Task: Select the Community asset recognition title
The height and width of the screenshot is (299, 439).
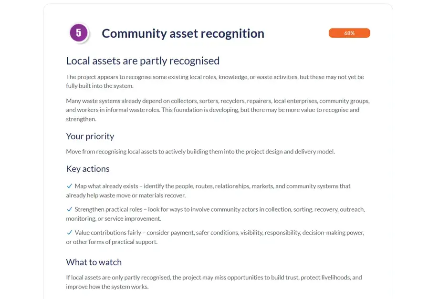Action: point(183,33)
